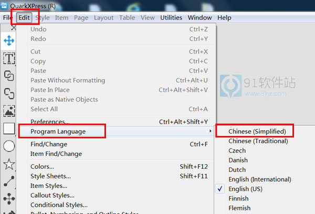The width and height of the screenshot is (315, 214).
Task: Select the Line tool
Action: coord(9,181)
